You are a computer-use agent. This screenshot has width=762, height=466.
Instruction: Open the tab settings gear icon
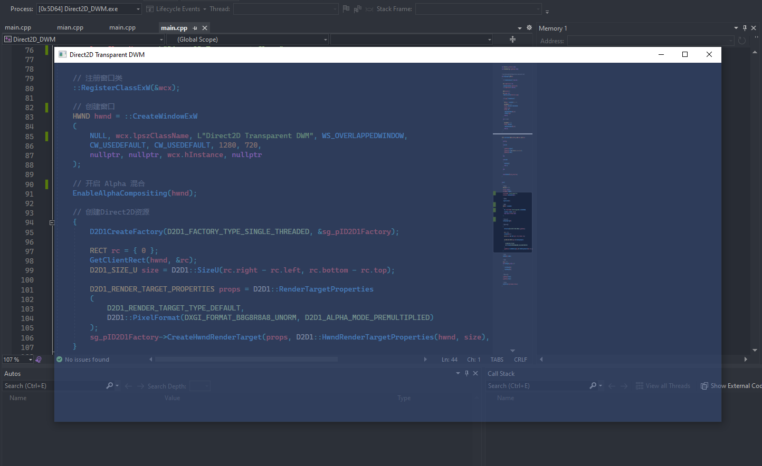(x=529, y=28)
